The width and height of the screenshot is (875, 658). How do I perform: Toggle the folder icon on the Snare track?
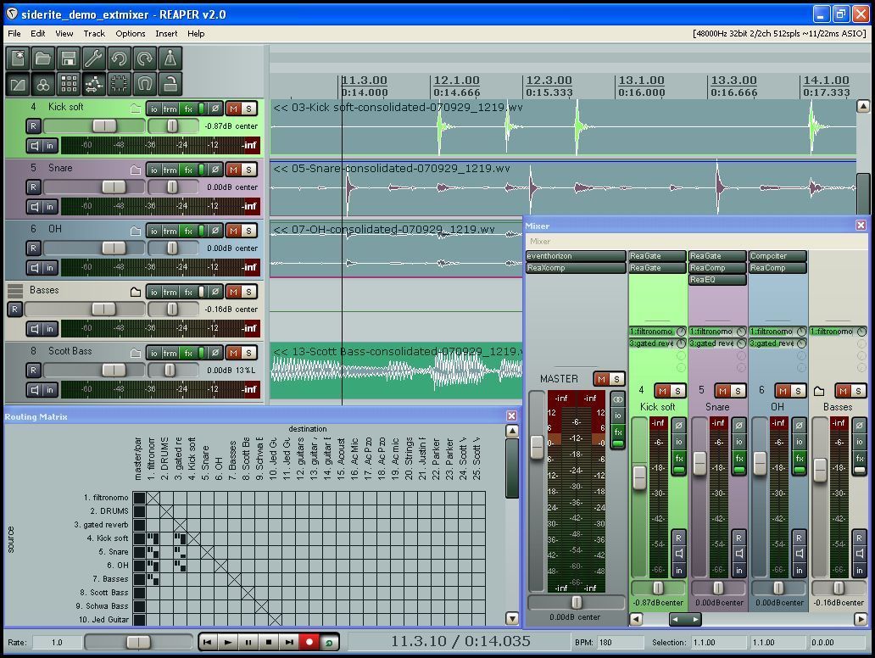(135, 170)
